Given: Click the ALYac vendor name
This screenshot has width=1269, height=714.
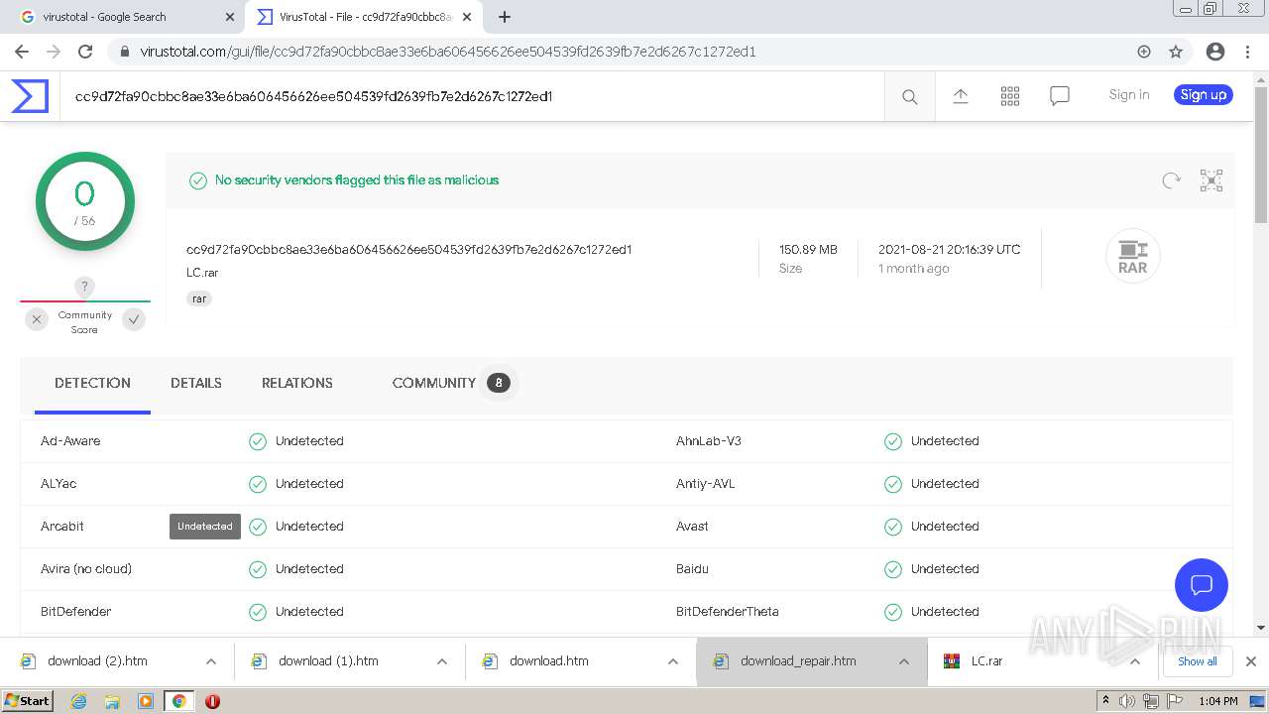Looking at the screenshot, I should coord(58,484).
